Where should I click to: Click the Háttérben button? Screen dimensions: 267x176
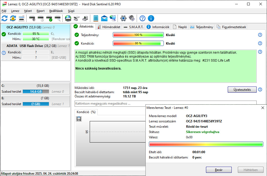[251, 170]
